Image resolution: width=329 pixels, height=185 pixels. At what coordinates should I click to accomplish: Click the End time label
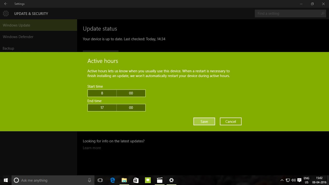click(x=94, y=101)
